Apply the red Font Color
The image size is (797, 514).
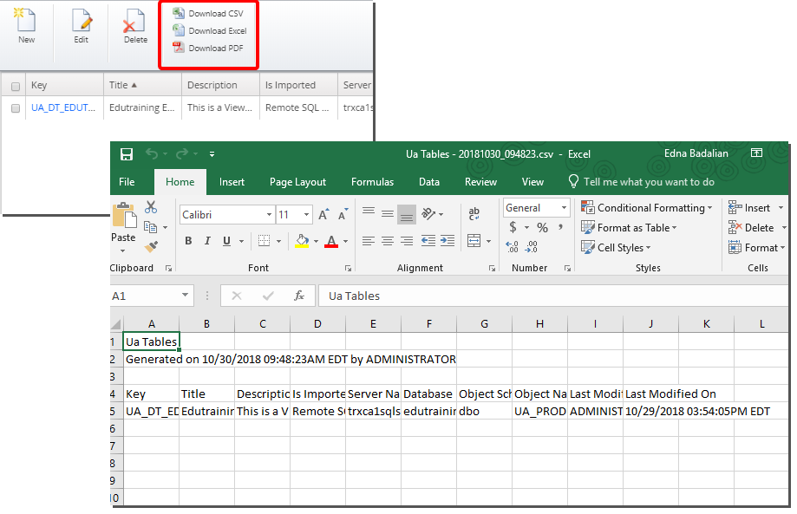(x=331, y=241)
